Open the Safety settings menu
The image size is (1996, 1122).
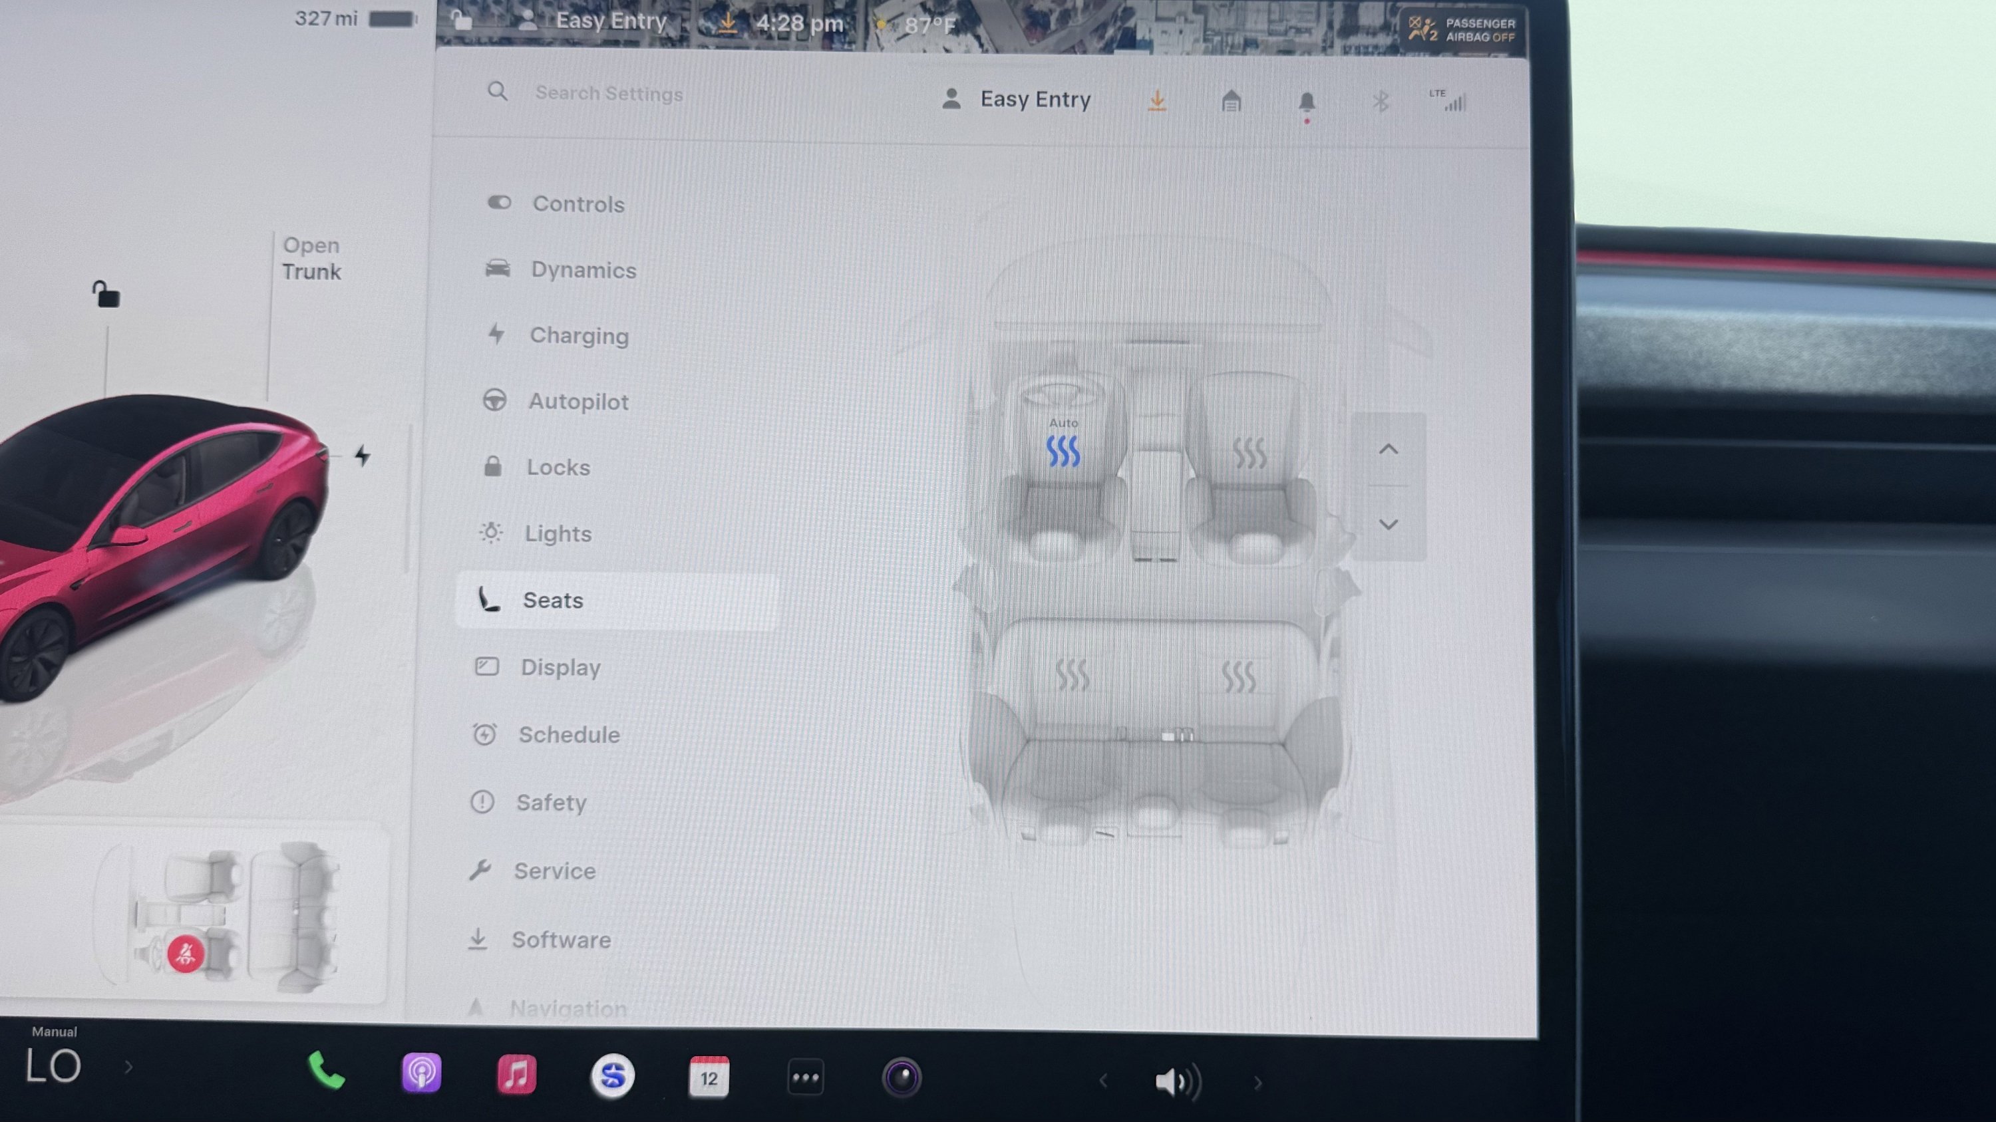point(528,802)
